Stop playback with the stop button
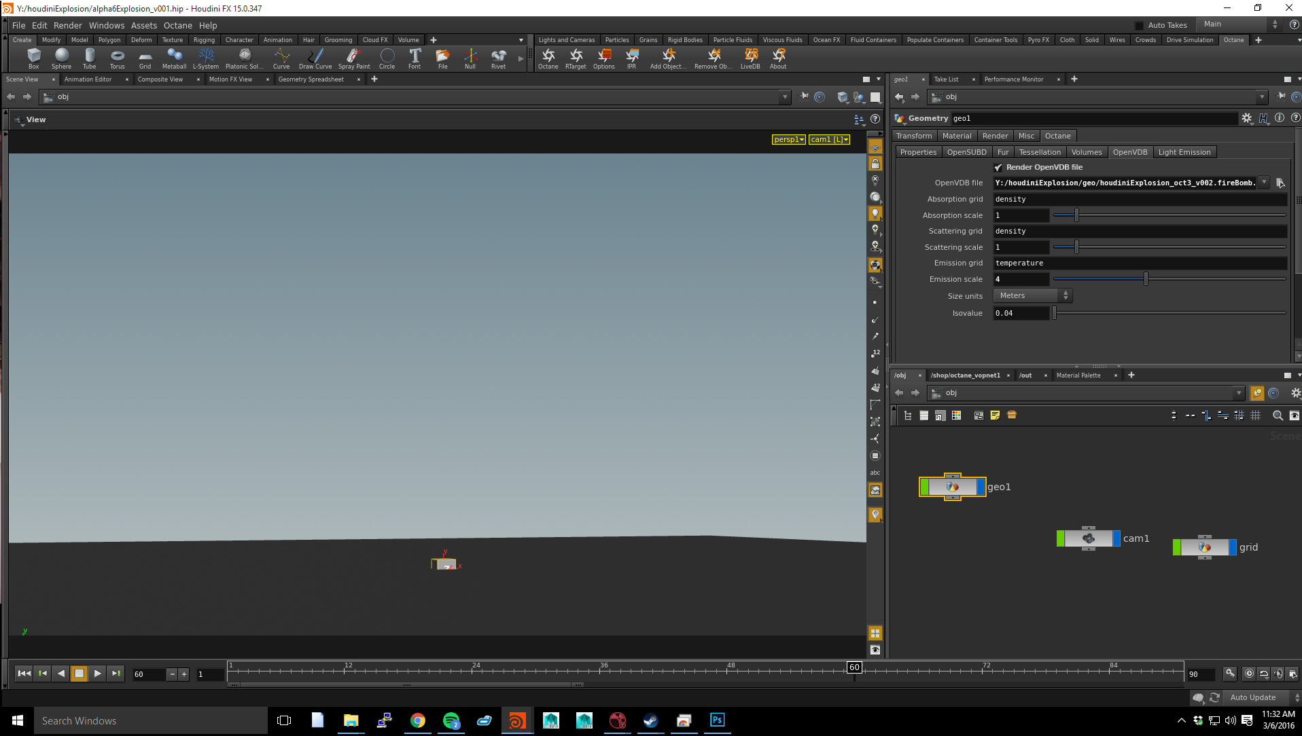 pos(80,674)
